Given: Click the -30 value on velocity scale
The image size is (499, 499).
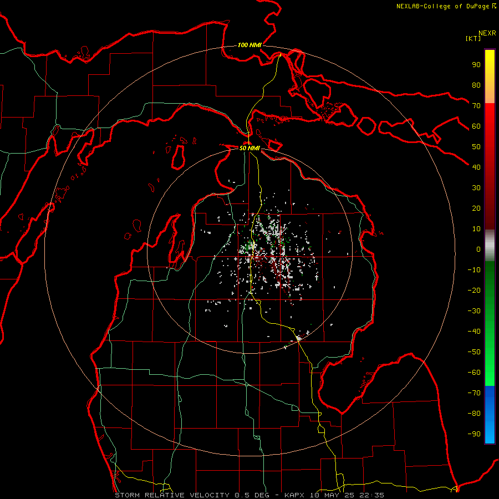Looking at the screenshot, I should pyautogui.click(x=474, y=311).
